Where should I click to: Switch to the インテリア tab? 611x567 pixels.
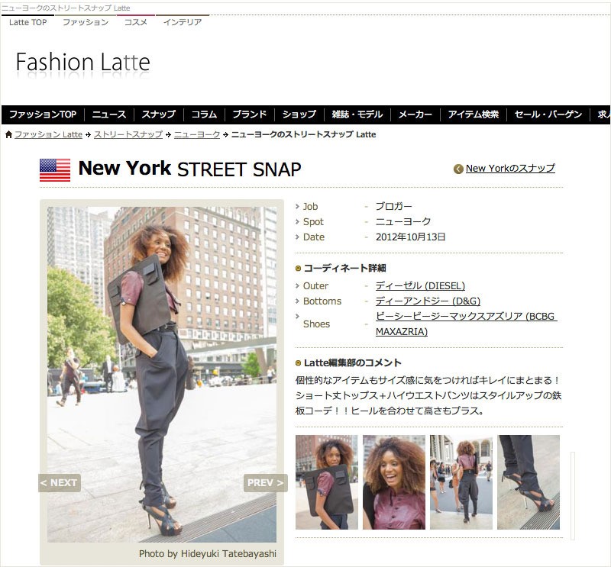coord(183,22)
